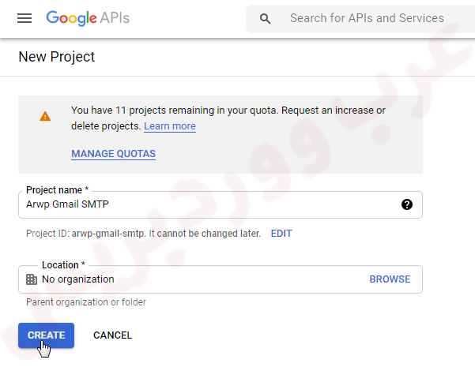Browse for a location with BROWSE
The height and width of the screenshot is (382, 475).
(x=390, y=279)
